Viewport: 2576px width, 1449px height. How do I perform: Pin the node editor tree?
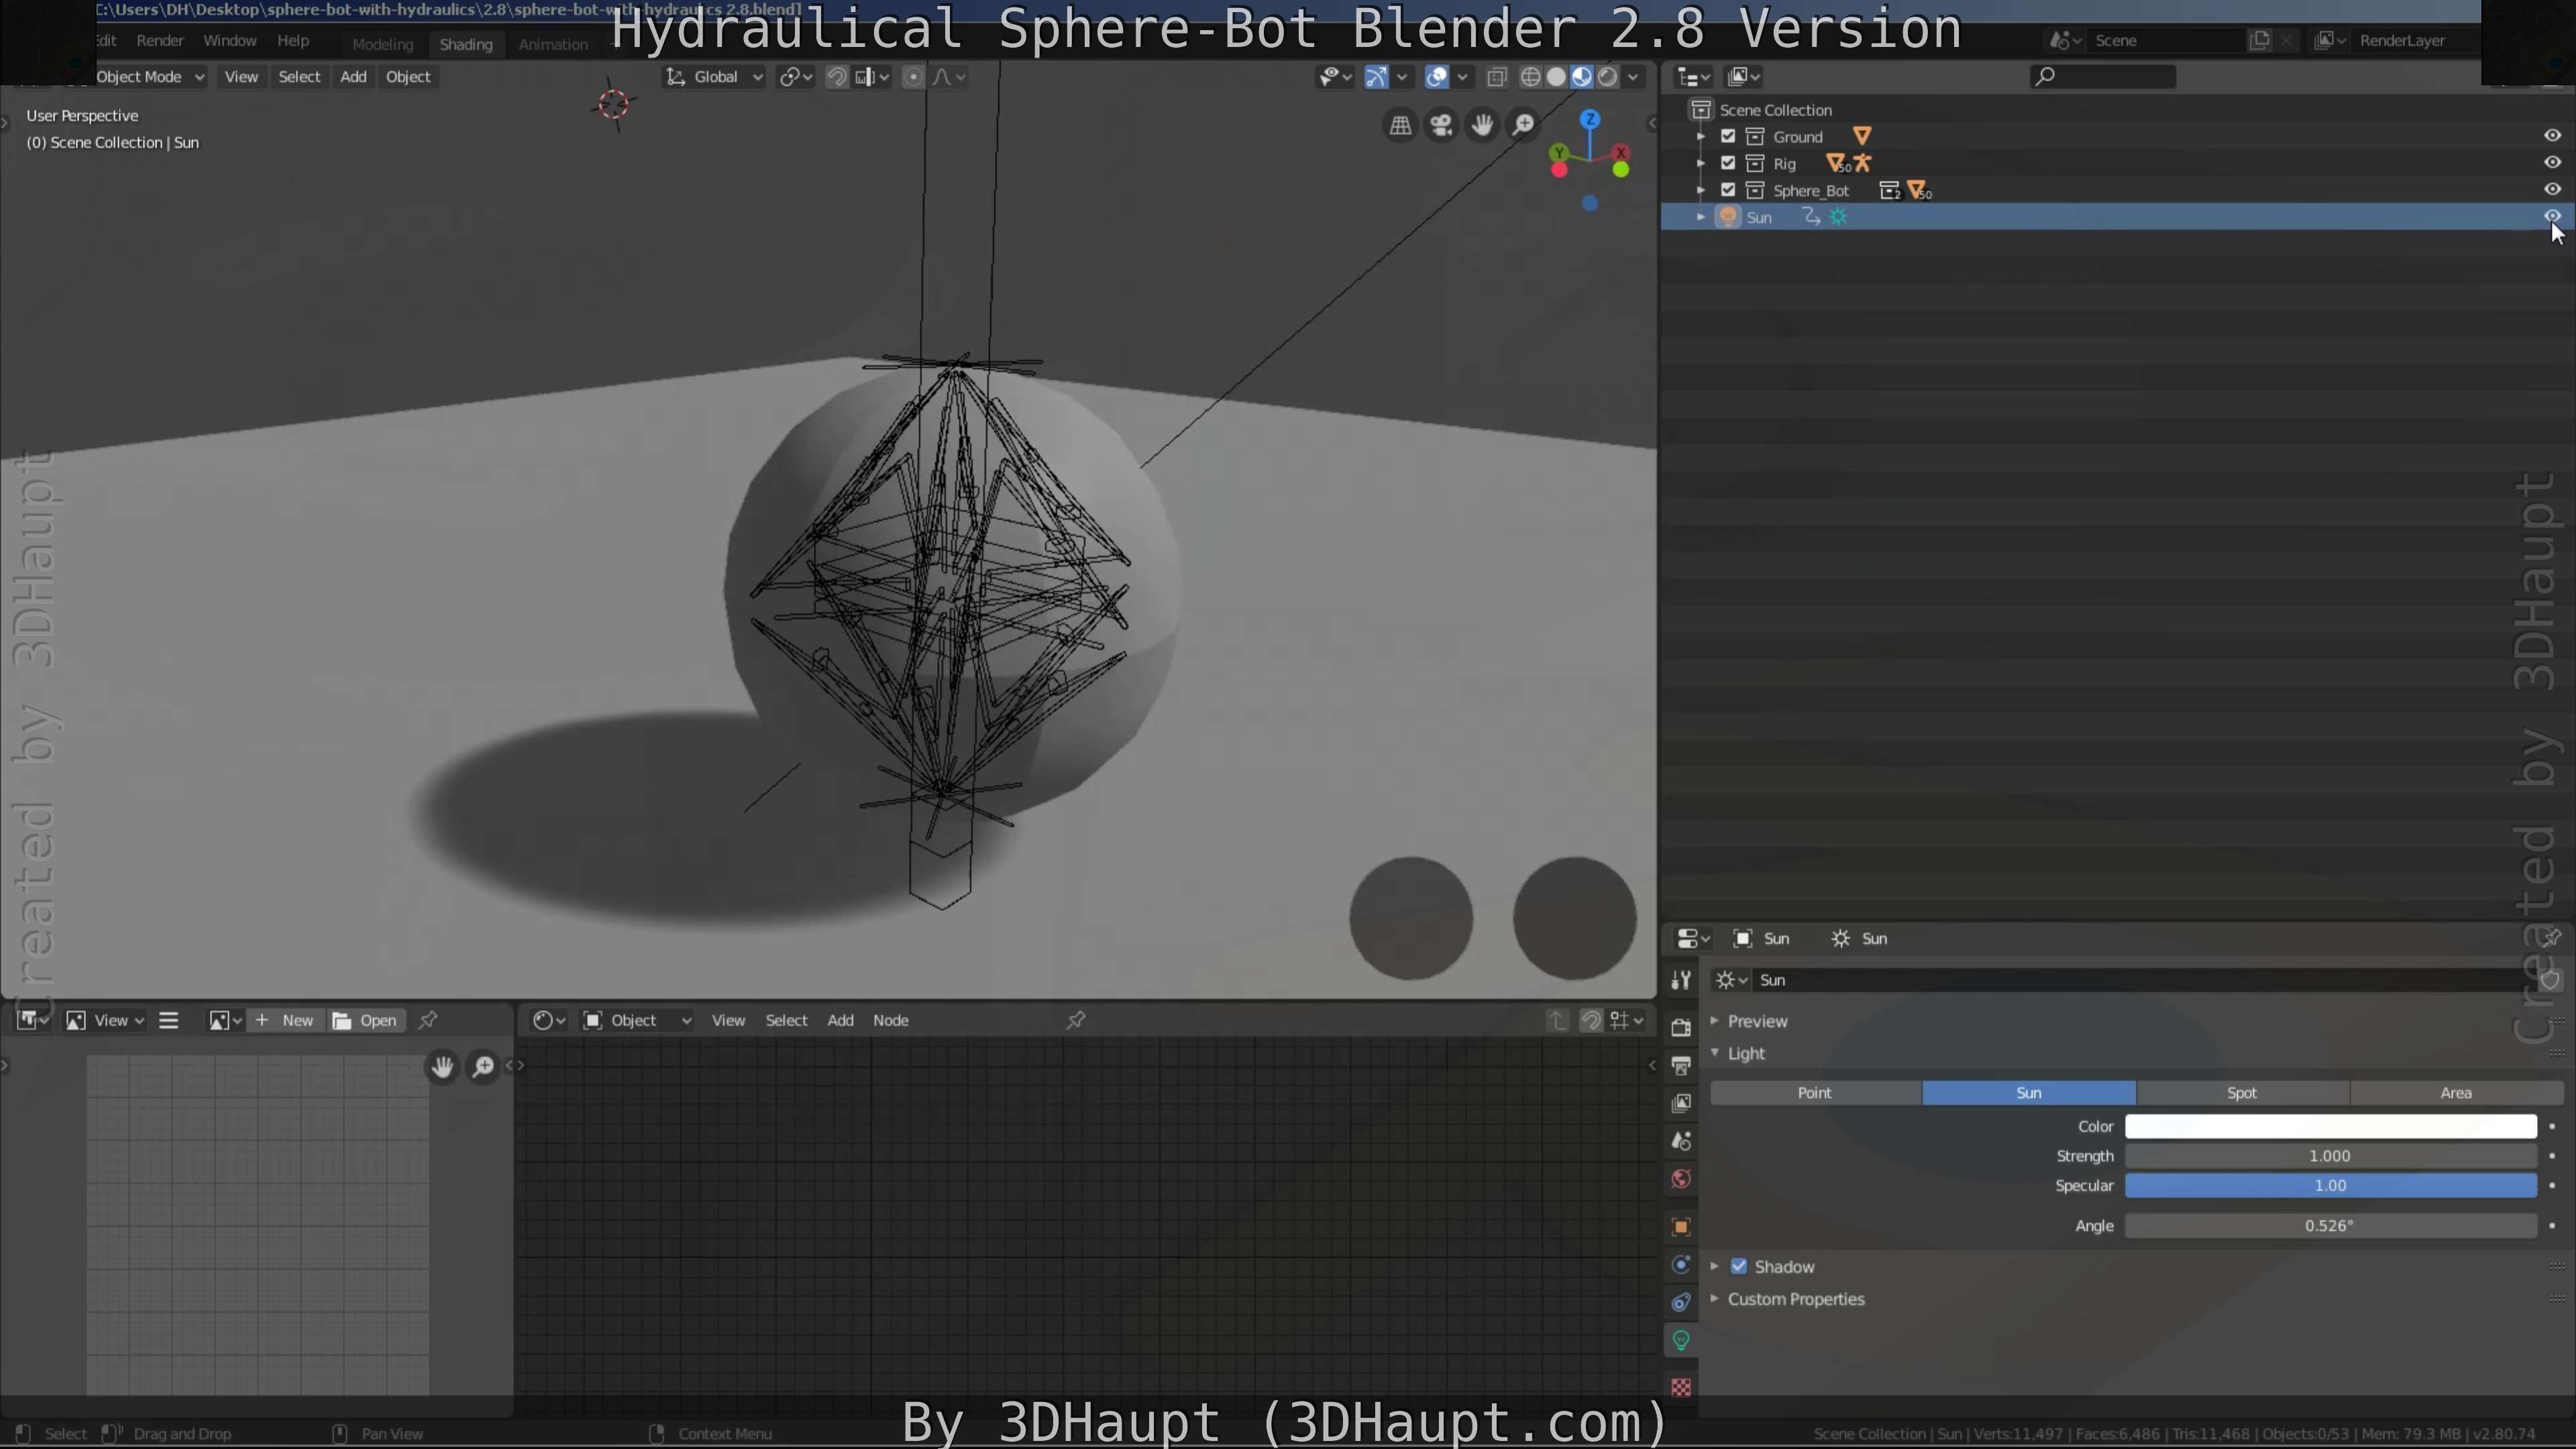pyautogui.click(x=1076, y=1020)
